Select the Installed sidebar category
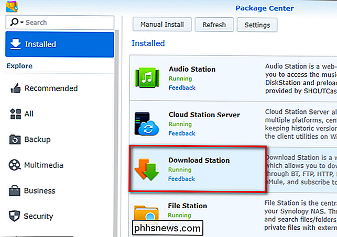This screenshot has width=337, height=237. pos(60,44)
